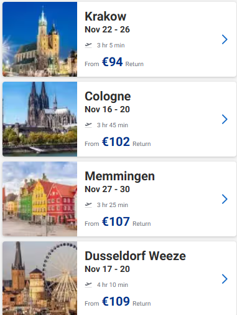Click the Krakow destination title

[x=105, y=16]
